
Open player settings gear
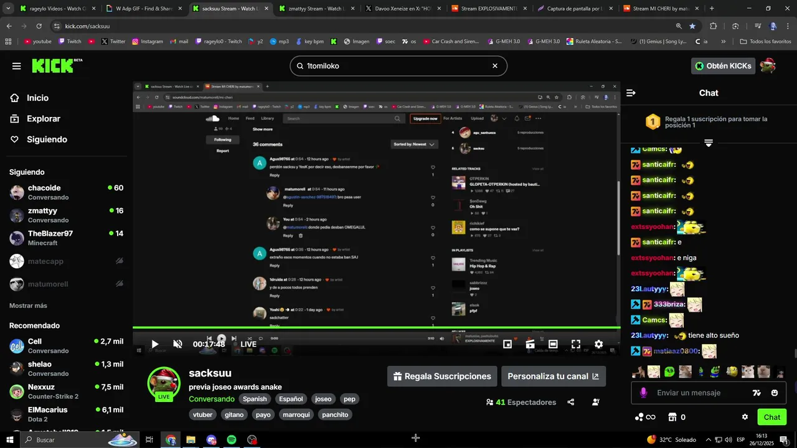point(598,344)
